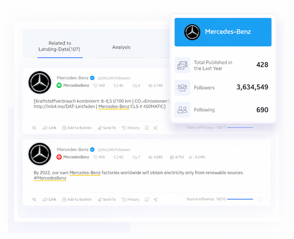Click retweet icon with 63 count
294x239 pixels.
(116, 157)
